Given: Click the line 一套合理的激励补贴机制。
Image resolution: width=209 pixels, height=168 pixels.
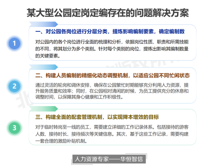Looking at the screenshot, I should [61, 141].
